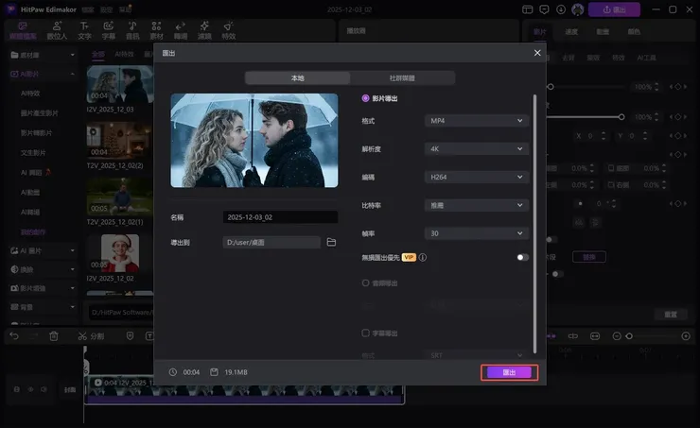Click the fit-to-timeline icon beside zoom minus
This screenshot has width=700, height=428.
click(x=595, y=335)
